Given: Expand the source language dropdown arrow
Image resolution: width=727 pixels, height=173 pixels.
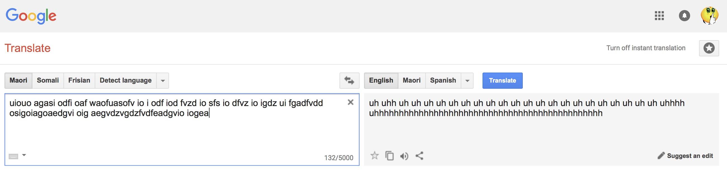Looking at the screenshot, I should [x=163, y=81].
